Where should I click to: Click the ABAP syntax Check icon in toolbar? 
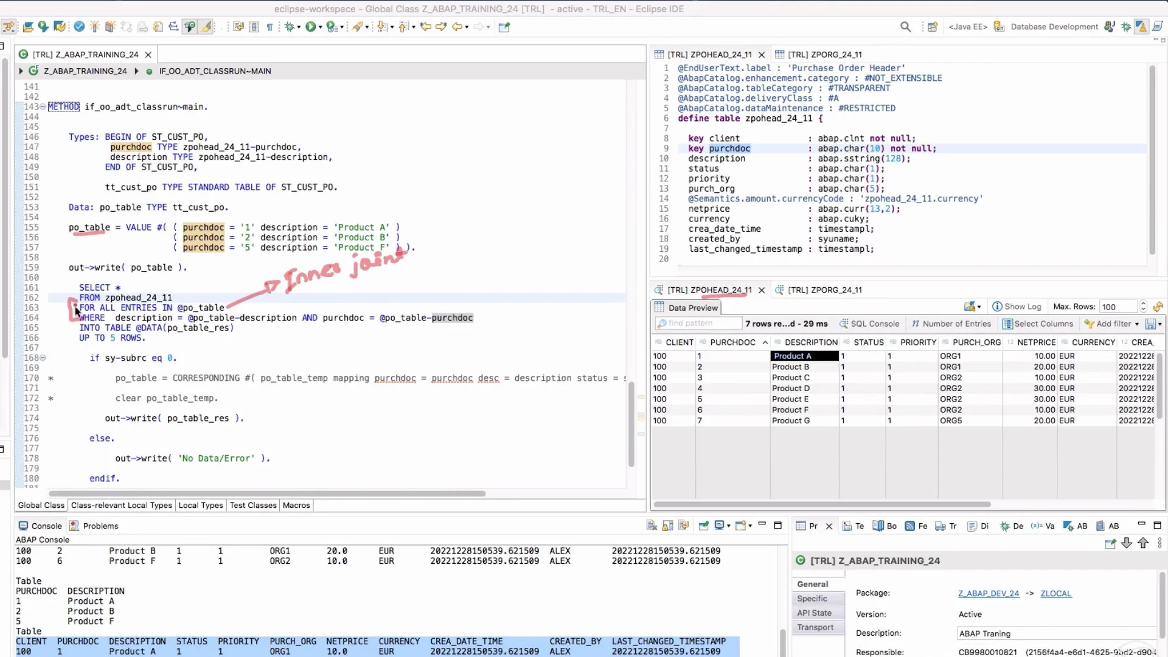(79, 27)
